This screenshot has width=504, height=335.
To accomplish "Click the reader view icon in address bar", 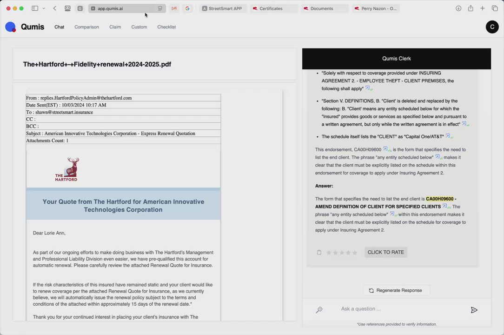I will pos(160,8).
